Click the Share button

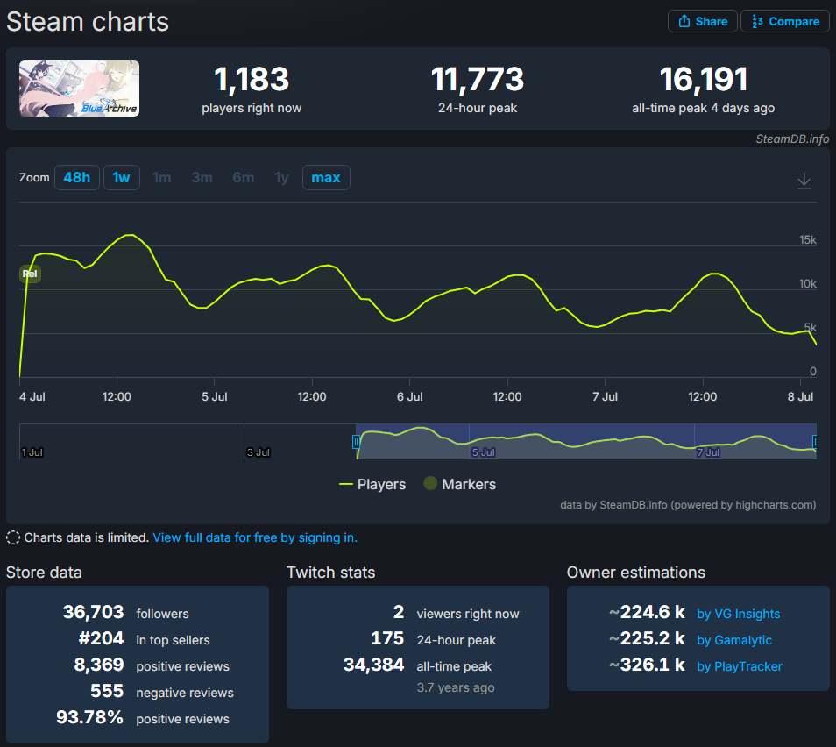pos(702,21)
